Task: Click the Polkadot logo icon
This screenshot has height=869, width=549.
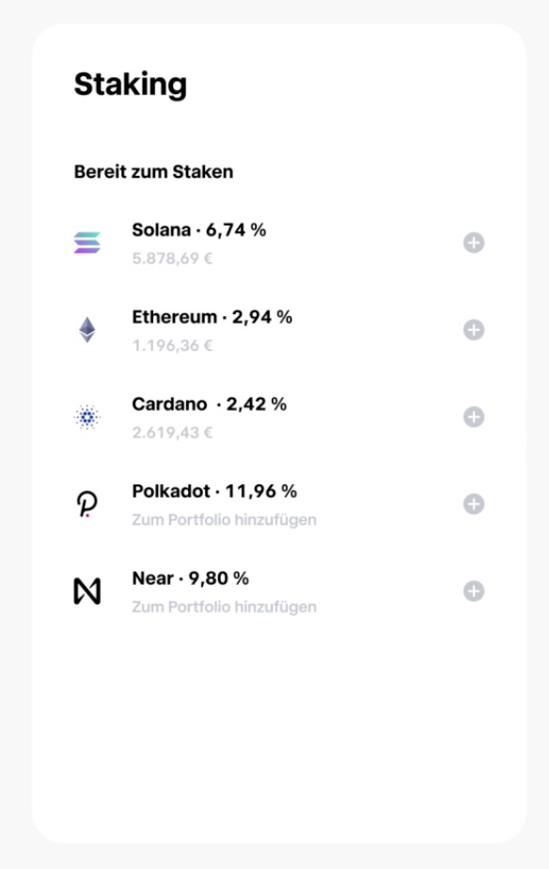Action: pos(87,504)
